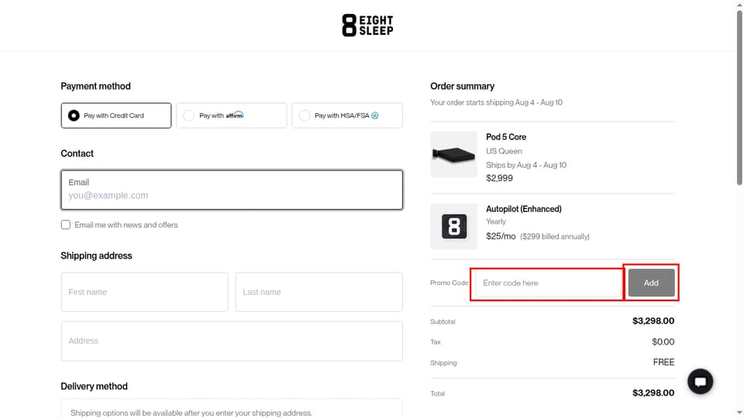Click the FREE shipping value
Viewport: 744px width, 418px height.
point(663,362)
